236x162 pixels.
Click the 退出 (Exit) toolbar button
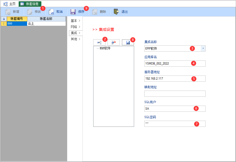121,12
